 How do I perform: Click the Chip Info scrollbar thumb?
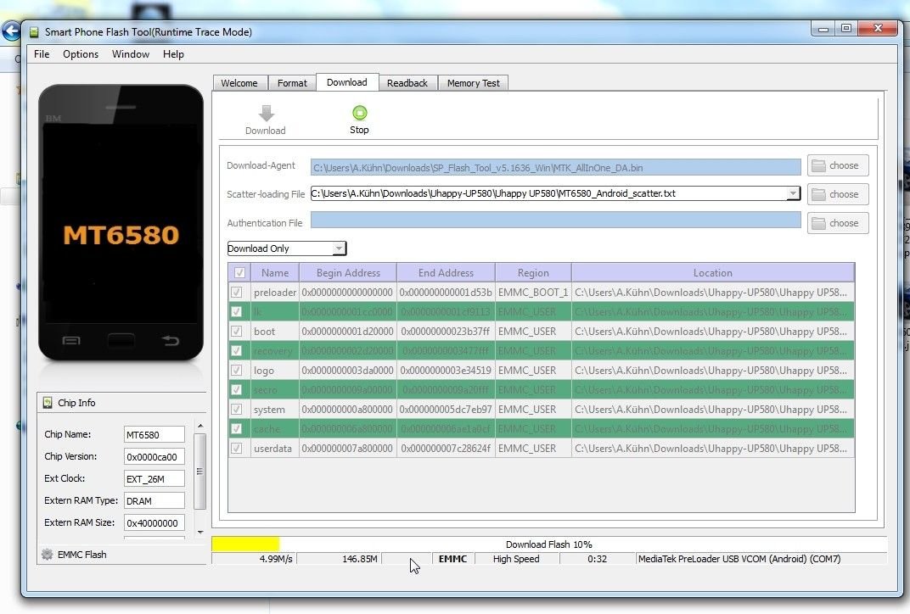point(199,472)
